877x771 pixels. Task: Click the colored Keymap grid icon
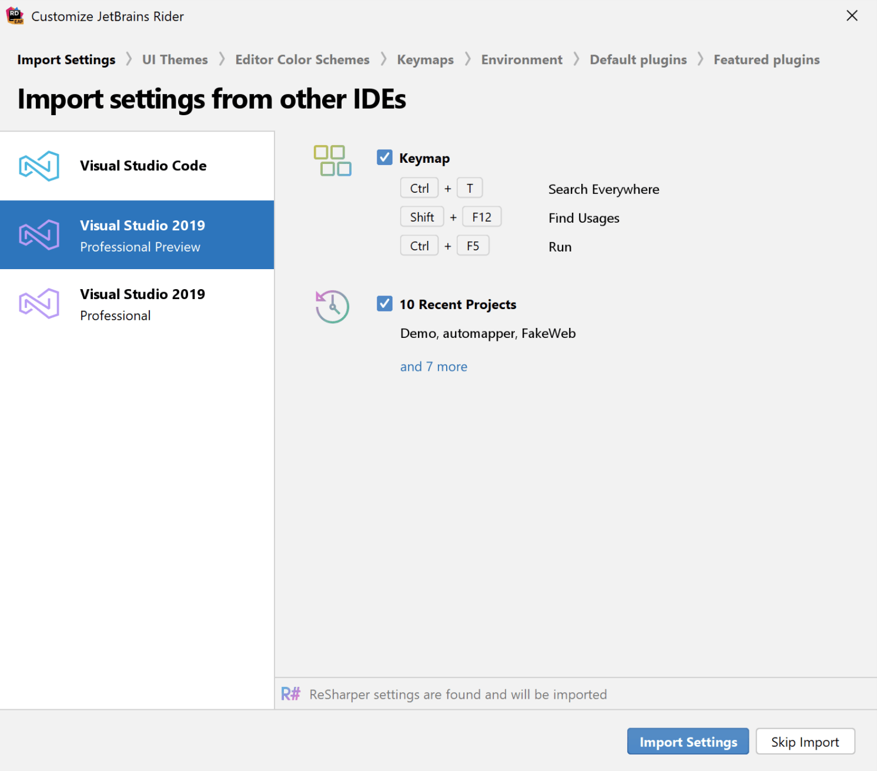point(332,160)
